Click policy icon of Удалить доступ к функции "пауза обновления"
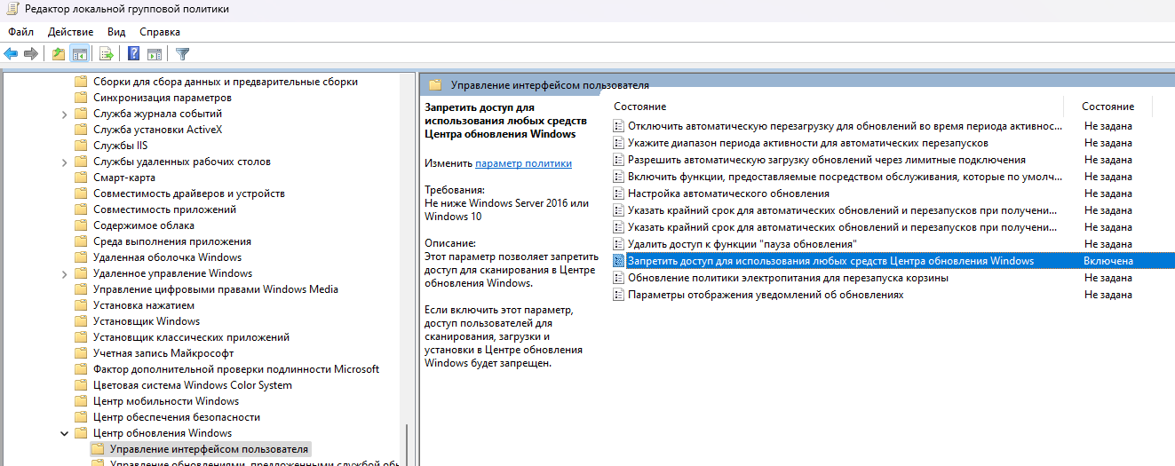Image resolution: width=1175 pixels, height=466 pixels. pos(619,244)
